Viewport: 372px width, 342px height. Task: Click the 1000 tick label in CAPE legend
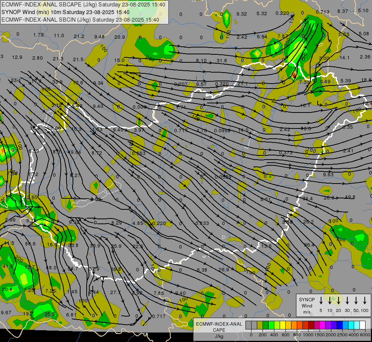click(308, 335)
